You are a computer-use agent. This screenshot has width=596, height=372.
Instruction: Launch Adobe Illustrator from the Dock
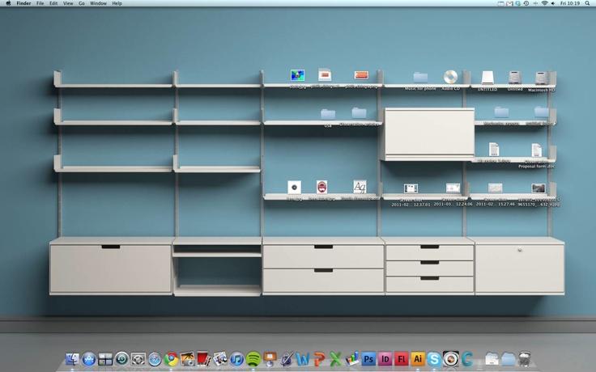(x=418, y=359)
